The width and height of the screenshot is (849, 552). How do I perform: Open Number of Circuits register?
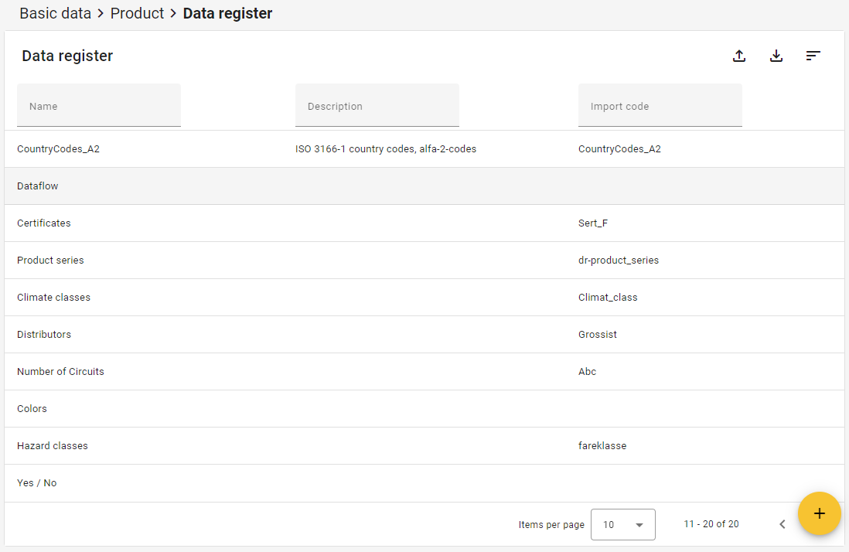(x=61, y=372)
